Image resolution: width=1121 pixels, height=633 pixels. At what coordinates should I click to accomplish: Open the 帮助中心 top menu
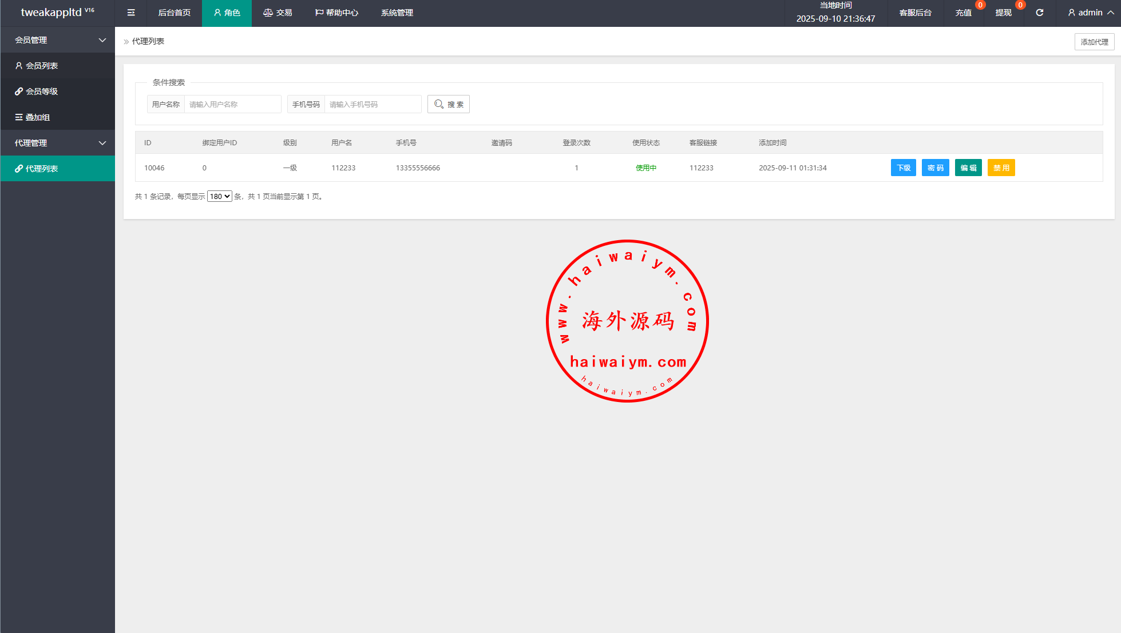336,13
